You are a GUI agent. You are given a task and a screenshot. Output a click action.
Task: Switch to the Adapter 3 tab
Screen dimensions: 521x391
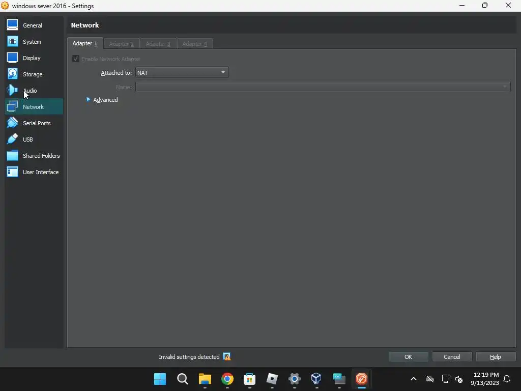click(158, 44)
